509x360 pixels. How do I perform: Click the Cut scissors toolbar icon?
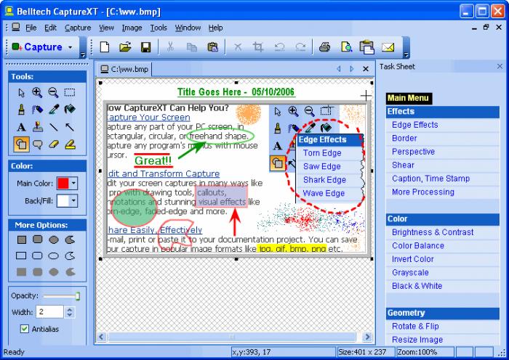pos(170,47)
